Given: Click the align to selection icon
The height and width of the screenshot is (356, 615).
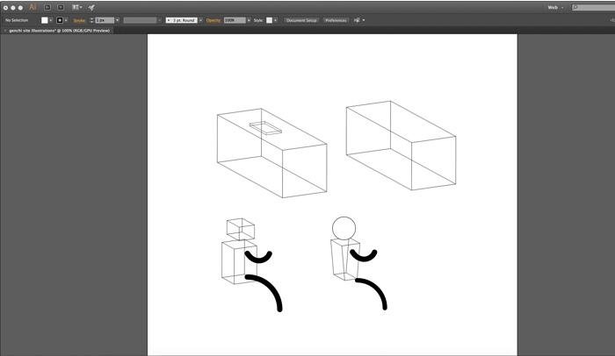Looking at the screenshot, I should click(357, 20).
